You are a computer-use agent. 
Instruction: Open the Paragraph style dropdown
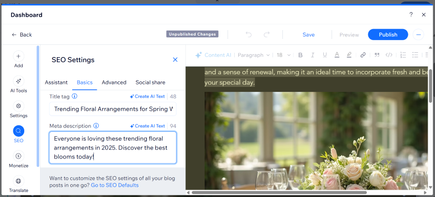tap(254, 55)
